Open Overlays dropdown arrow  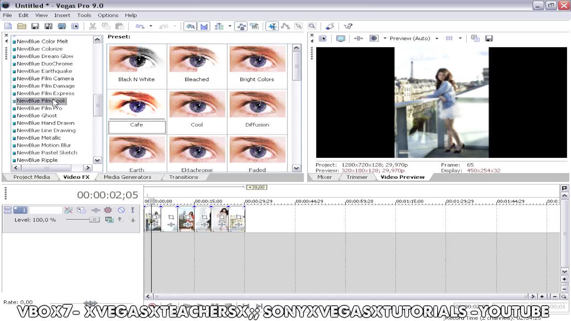(460, 38)
